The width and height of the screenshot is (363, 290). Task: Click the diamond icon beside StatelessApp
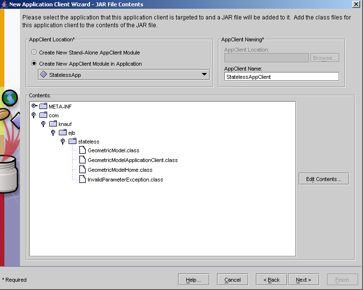point(43,74)
